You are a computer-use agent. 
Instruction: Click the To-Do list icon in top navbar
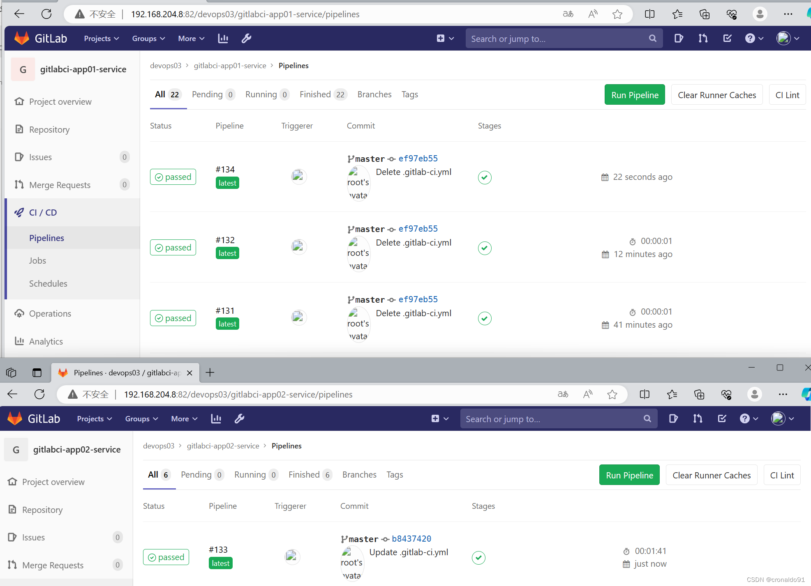coord(727,39)
